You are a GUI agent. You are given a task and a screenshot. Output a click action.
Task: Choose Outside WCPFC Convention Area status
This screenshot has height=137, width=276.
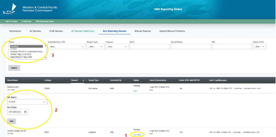pyautogui.click(x=26, y=52)
